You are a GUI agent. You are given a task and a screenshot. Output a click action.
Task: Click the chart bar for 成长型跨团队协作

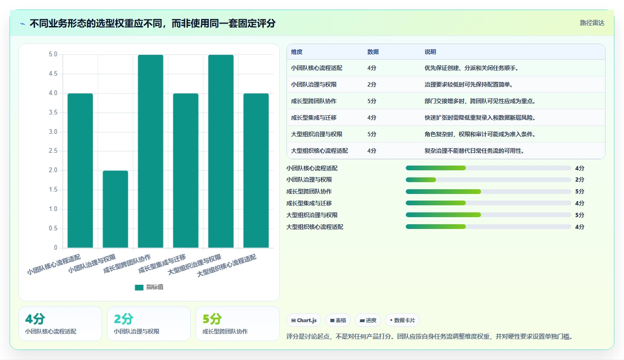[151, 151]
